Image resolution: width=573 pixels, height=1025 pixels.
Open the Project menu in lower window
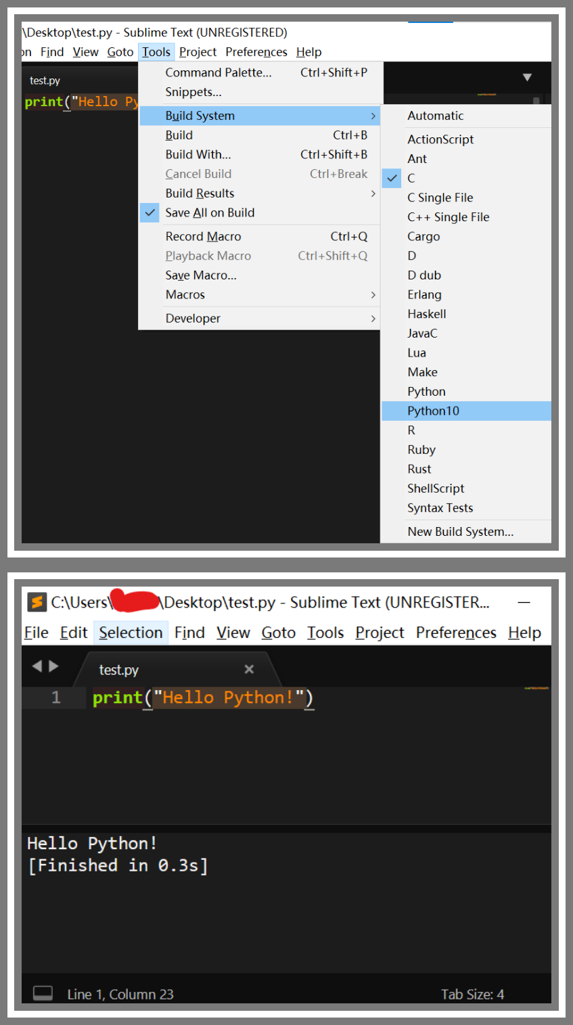(380, 633)
